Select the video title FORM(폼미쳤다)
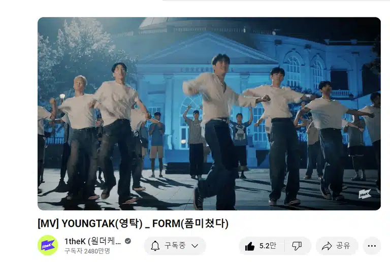 click(x=190, y=223)
